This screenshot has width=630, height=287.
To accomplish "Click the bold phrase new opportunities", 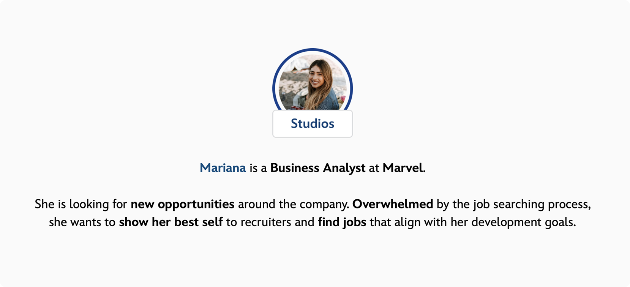I will click(x=182, y=204).
